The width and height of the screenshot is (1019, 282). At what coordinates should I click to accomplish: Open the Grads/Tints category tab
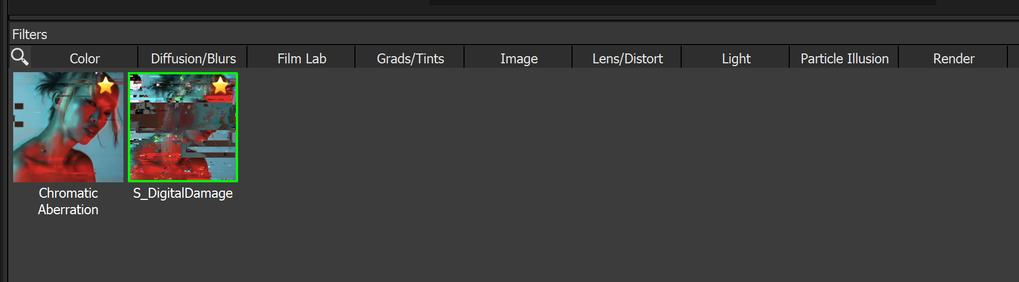(410, 58)
